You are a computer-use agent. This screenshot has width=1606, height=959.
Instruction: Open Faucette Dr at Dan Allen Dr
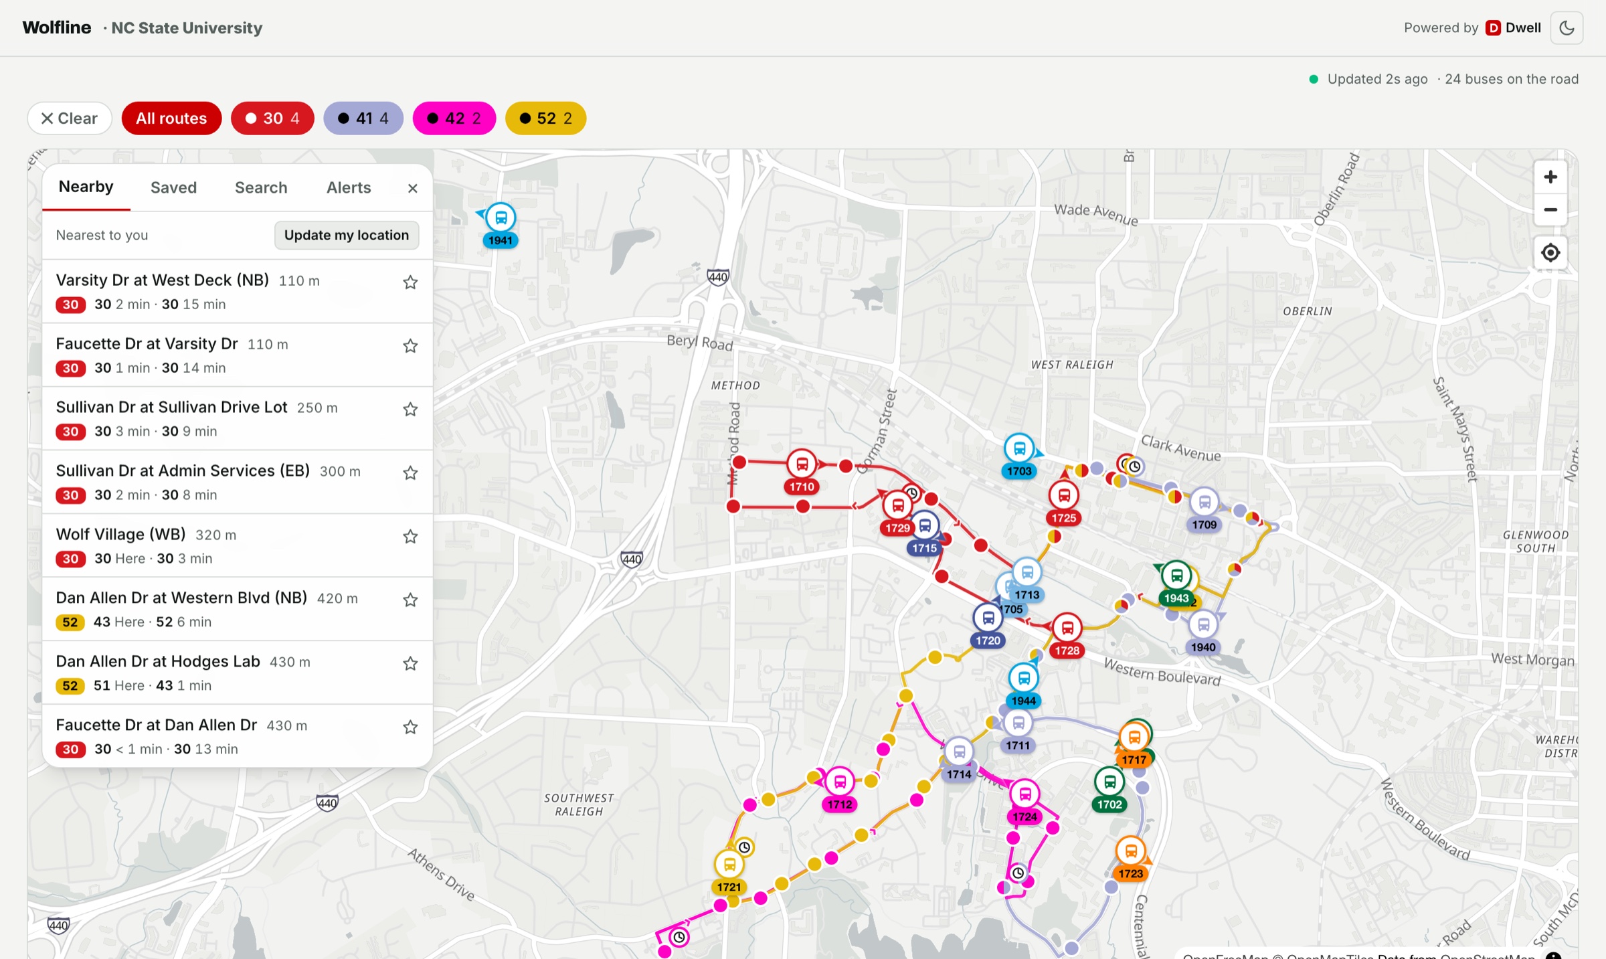click(x=238, y=736)
